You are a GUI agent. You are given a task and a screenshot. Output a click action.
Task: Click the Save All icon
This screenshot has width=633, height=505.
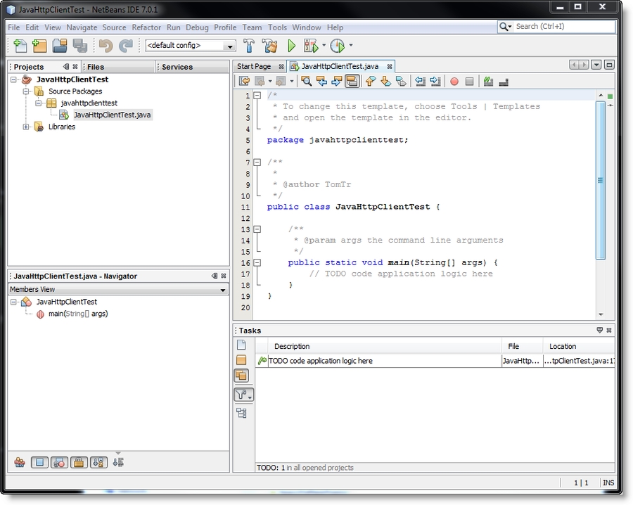pos(79,46)
